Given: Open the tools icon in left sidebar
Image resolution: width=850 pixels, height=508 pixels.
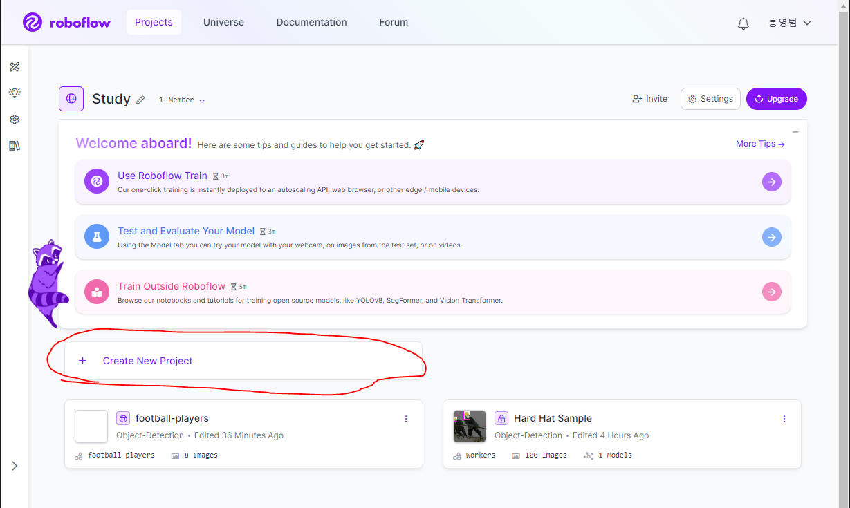Looking at the screenshot, I should (x=15, y=67).
